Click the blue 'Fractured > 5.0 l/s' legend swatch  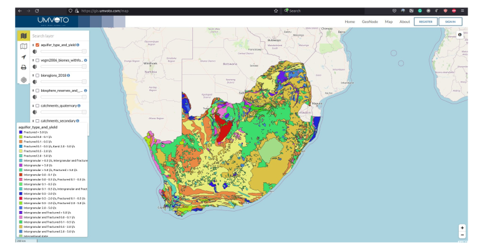point(21,132)
